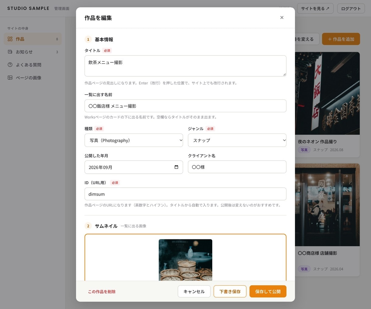Click the STUDIO SAMPLE logo text

[28, 9]
